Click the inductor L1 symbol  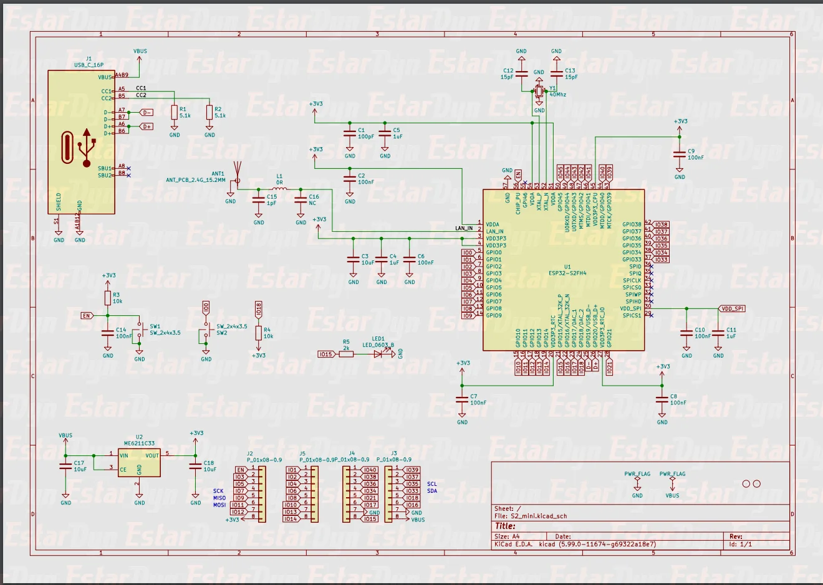(279, 189)
